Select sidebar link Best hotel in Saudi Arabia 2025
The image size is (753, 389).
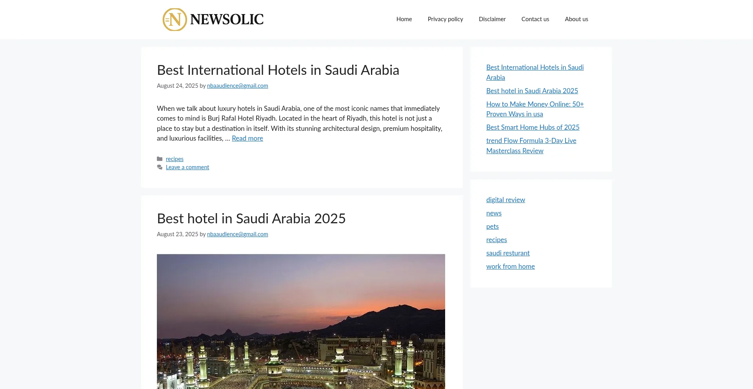click(532, 91)
